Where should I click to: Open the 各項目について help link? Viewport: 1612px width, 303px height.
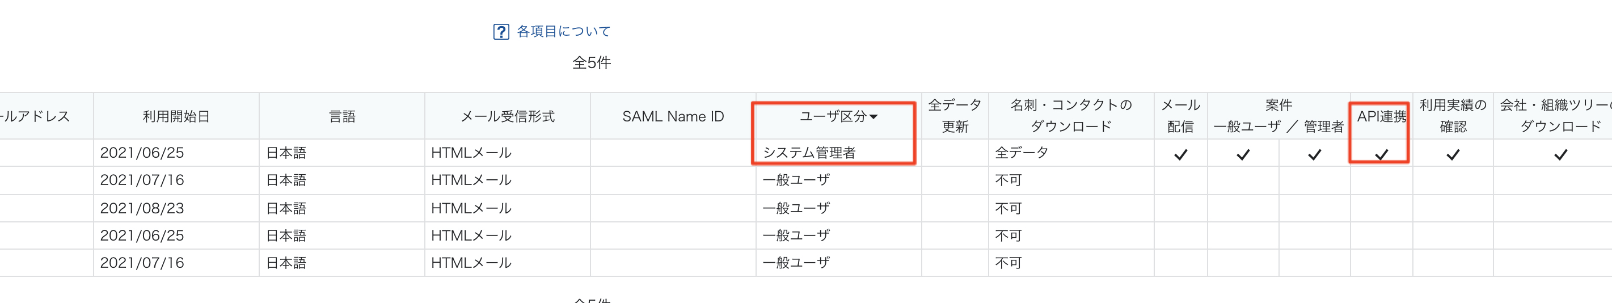(x=563, y=31)
